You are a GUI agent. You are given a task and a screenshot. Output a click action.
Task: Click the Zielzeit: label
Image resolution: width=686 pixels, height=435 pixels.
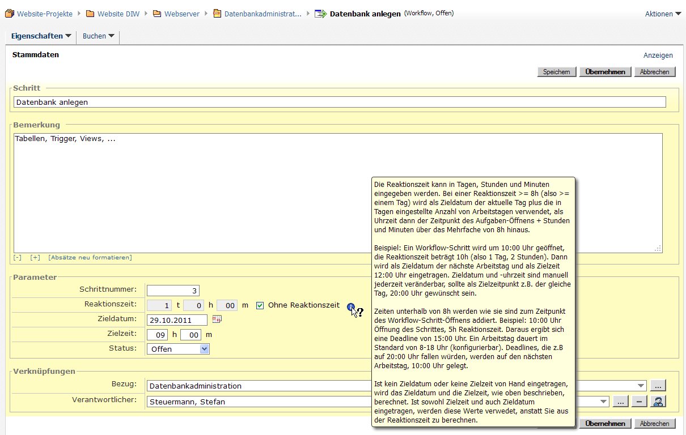pyautogui.click(x=122, y=334)
